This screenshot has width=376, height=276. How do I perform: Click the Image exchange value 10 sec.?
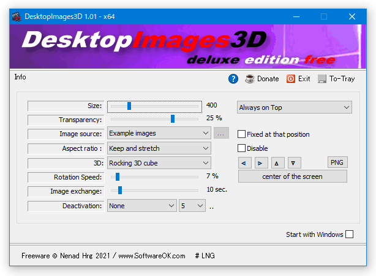217,189
